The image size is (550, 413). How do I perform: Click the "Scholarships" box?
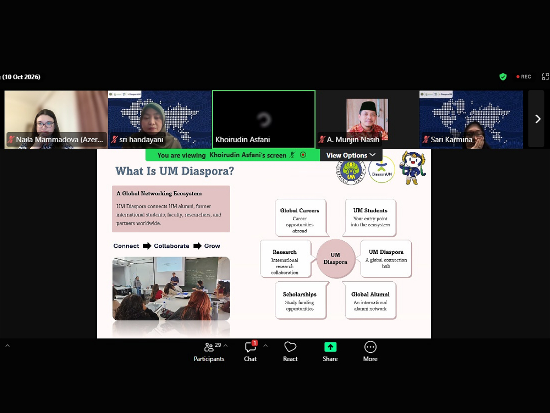point(300,300)
